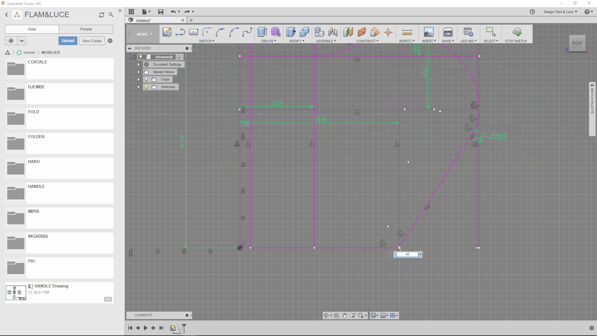Open the Create Form tool
597x336 pixels.
click(x=275, y=32)
